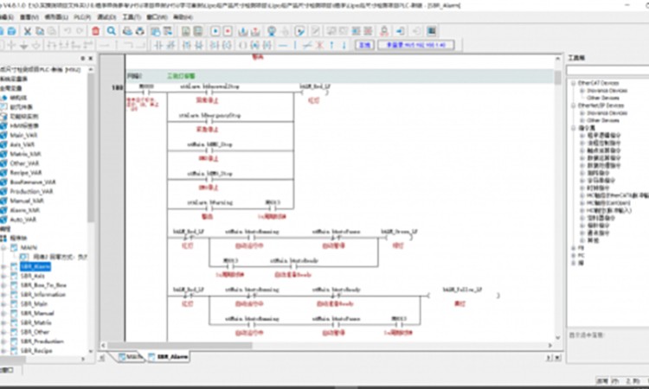The image size is (649, 389).
Task: Click the toolbox search field
Action: 606,70
